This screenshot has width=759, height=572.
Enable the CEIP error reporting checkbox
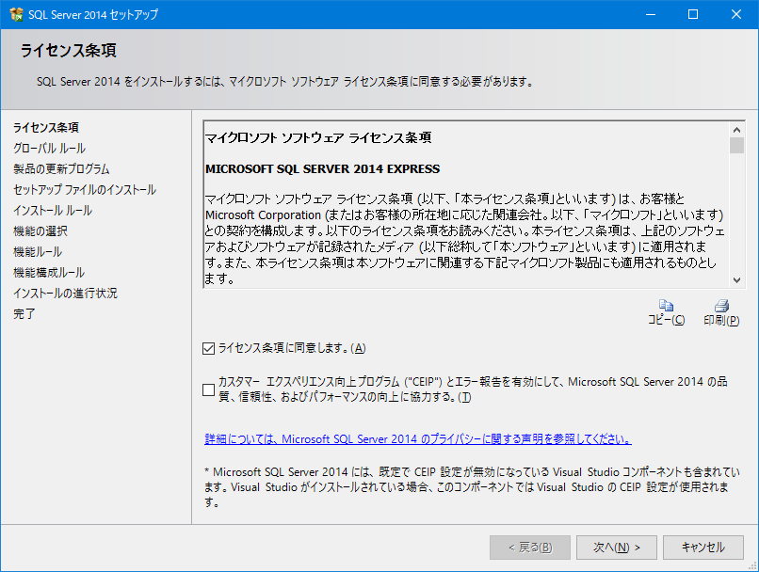tap(209, 389)
